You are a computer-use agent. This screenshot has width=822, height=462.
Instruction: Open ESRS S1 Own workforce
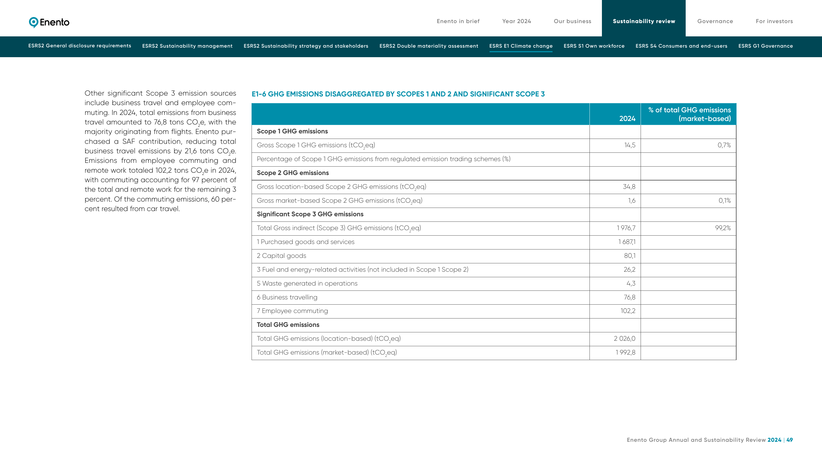[594, 46]
